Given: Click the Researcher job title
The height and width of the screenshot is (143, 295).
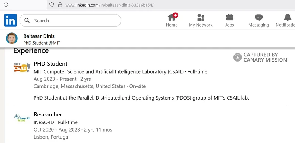Looking at the screenshot, I should [48, 114].
